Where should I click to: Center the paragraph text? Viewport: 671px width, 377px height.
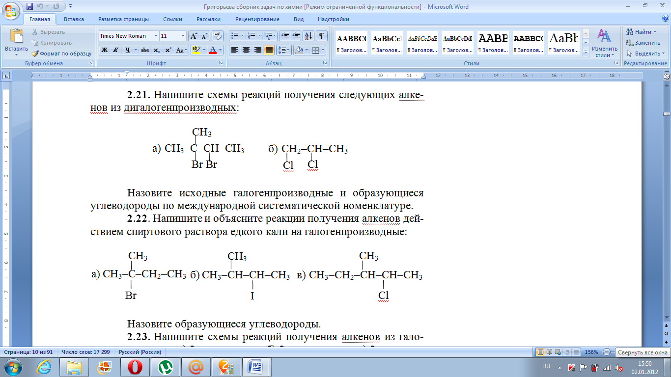[246, 50]
